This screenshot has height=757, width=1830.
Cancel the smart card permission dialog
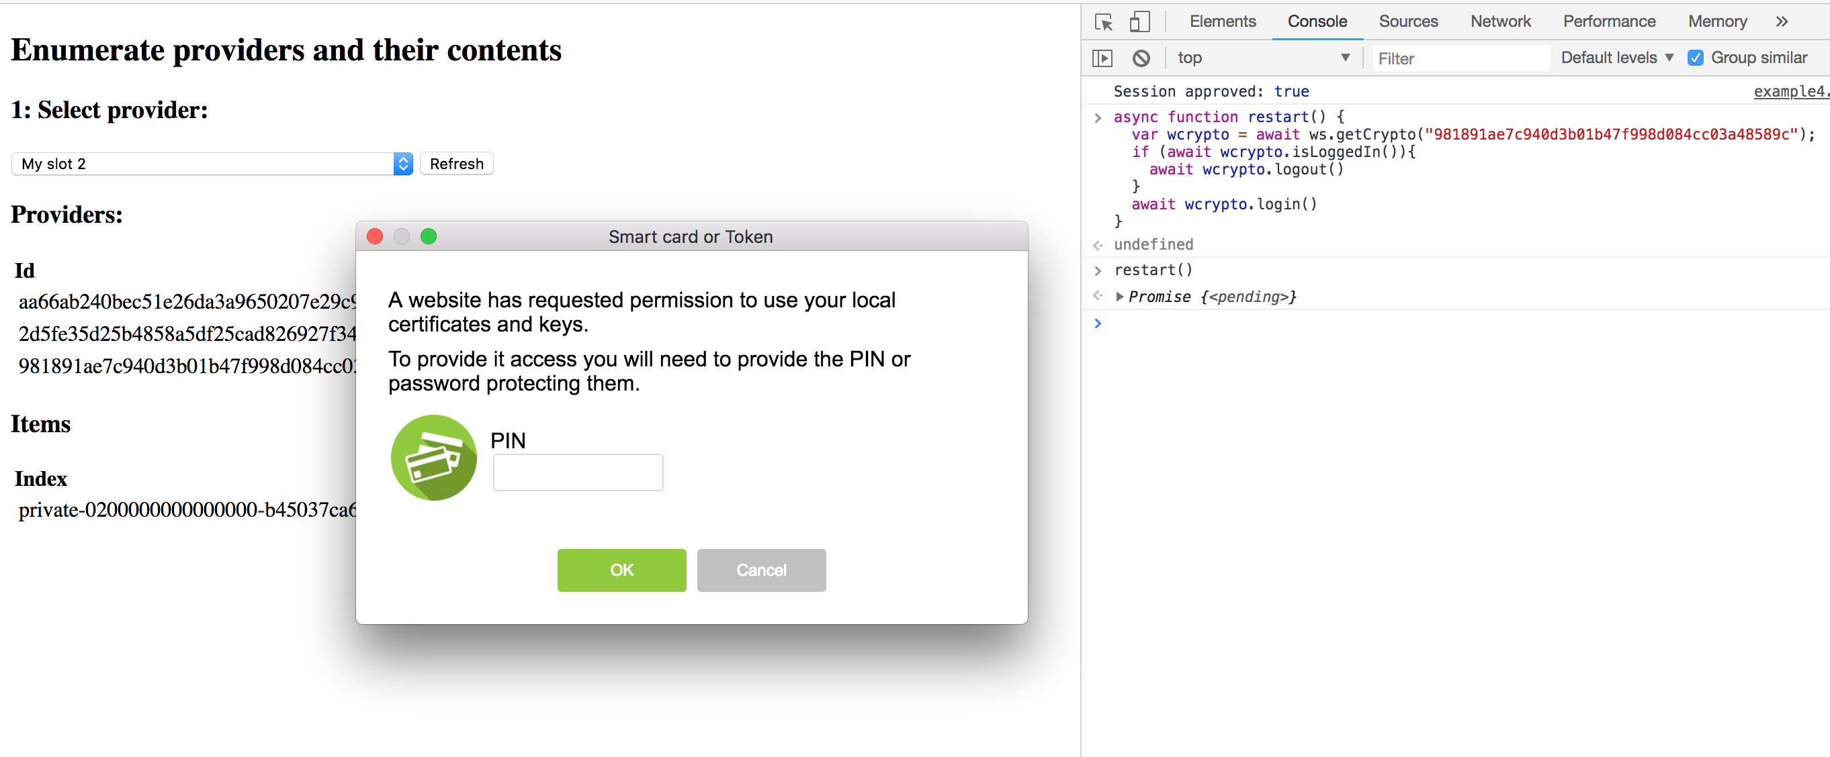coord(761,570)
